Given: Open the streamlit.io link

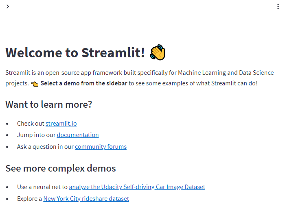Looking at the screenshot, I should coord(61,124).
